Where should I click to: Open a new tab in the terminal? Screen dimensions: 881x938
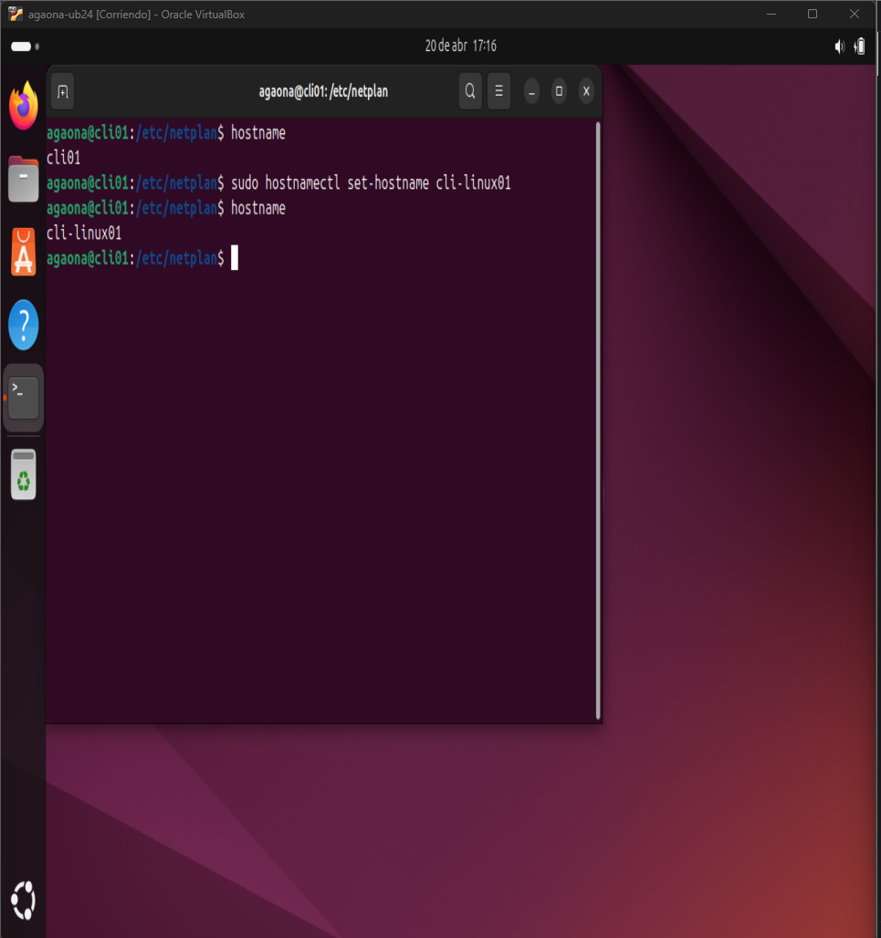pos(62,91)
